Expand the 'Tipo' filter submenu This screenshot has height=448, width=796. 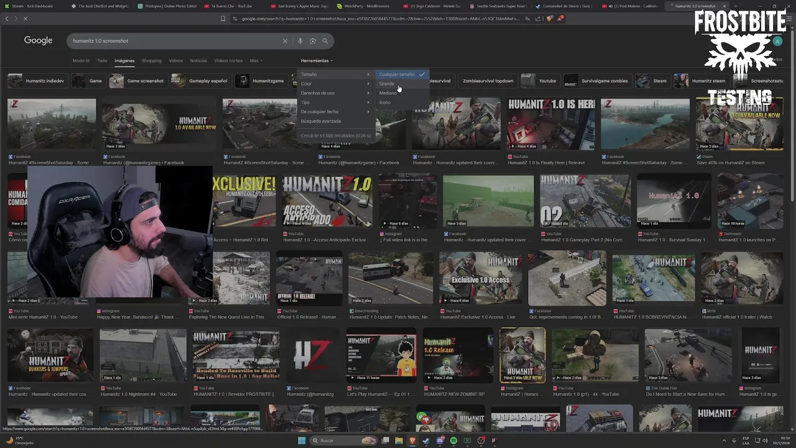pos(335,102)
